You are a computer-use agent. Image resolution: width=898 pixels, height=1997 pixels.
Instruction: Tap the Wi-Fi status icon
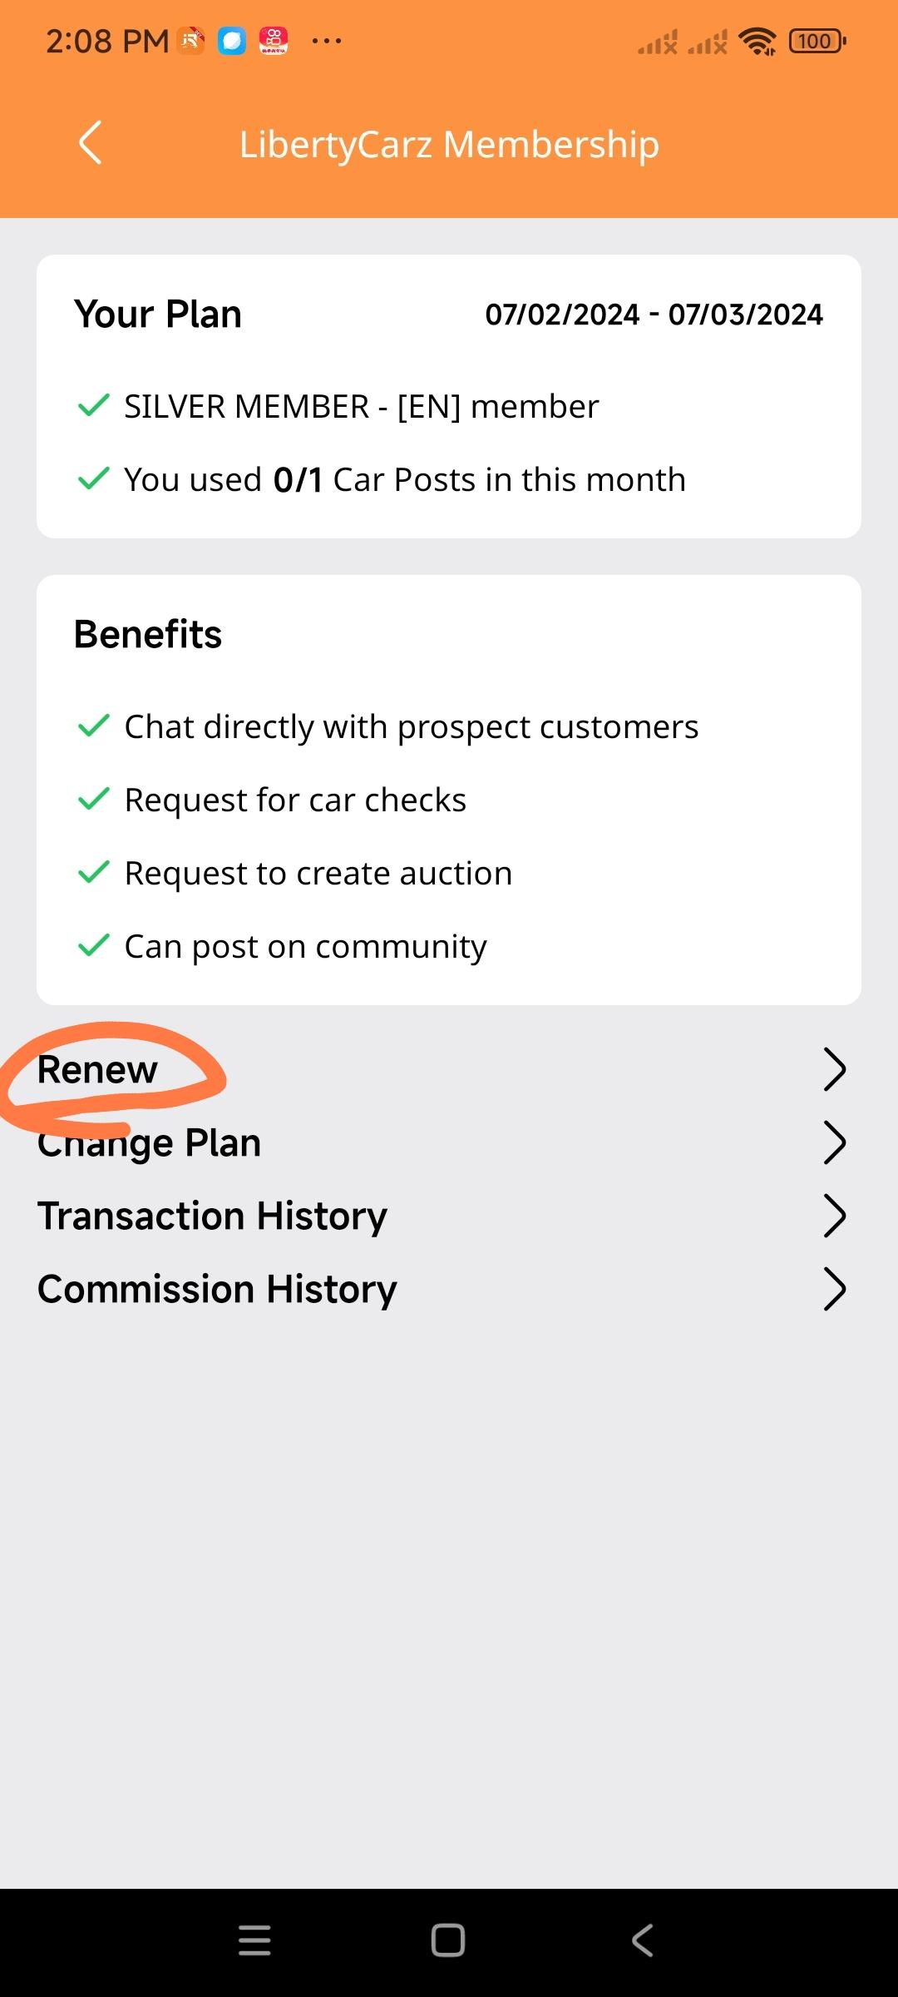point(757,41)
